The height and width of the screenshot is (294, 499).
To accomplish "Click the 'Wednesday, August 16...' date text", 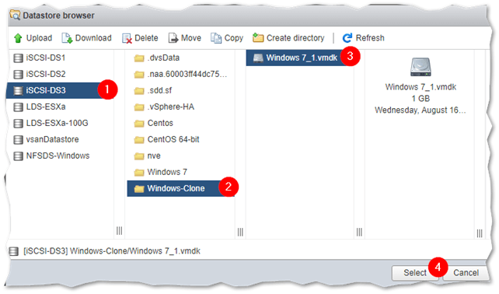I will (x=420, y=110).
